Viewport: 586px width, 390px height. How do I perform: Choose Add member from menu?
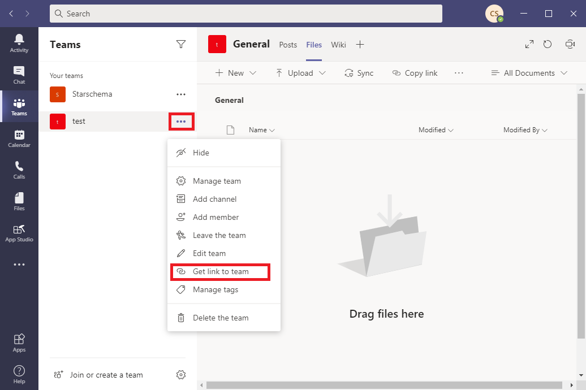point(224,218)
